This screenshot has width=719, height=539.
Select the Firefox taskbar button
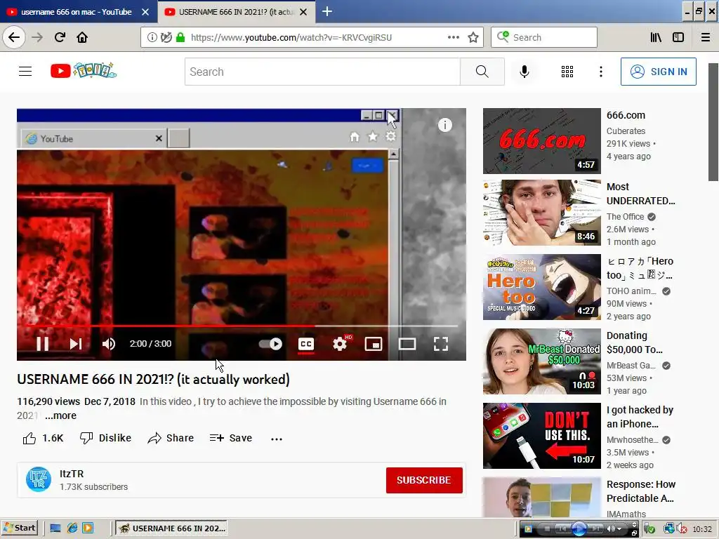coord(173,528)
